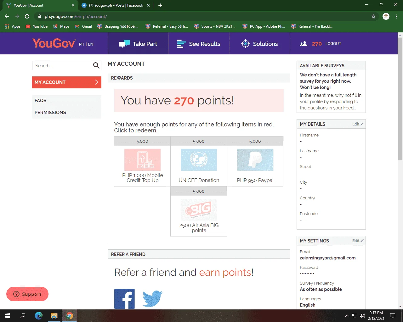Select the UNICEF Donation reward image
Viewport: 403px width, 322px height.
pyautogui.click(x=199, y=160)
